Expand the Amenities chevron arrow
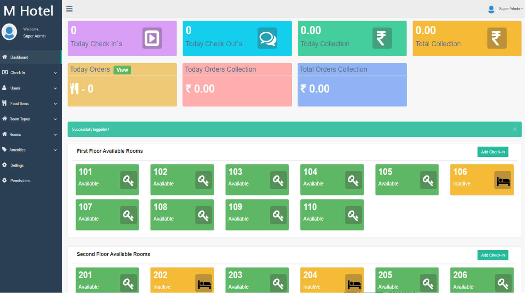 [x=55, y=150]
